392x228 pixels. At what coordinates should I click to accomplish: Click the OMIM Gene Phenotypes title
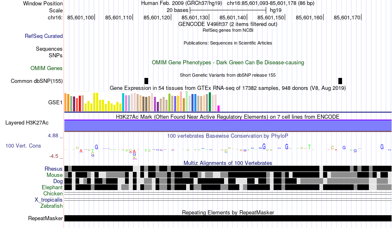(228, 62)
